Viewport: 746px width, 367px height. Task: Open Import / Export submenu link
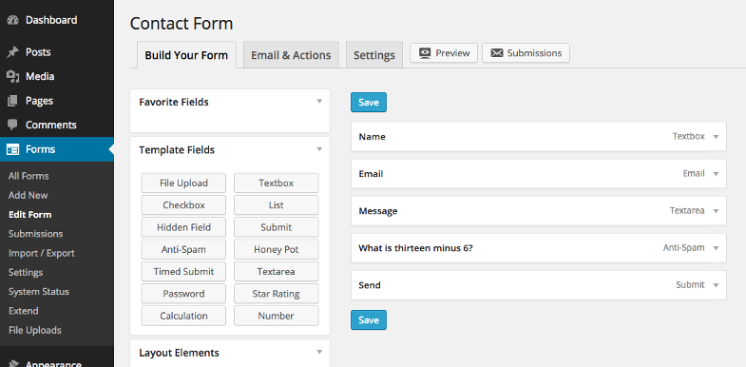[42, 253]
